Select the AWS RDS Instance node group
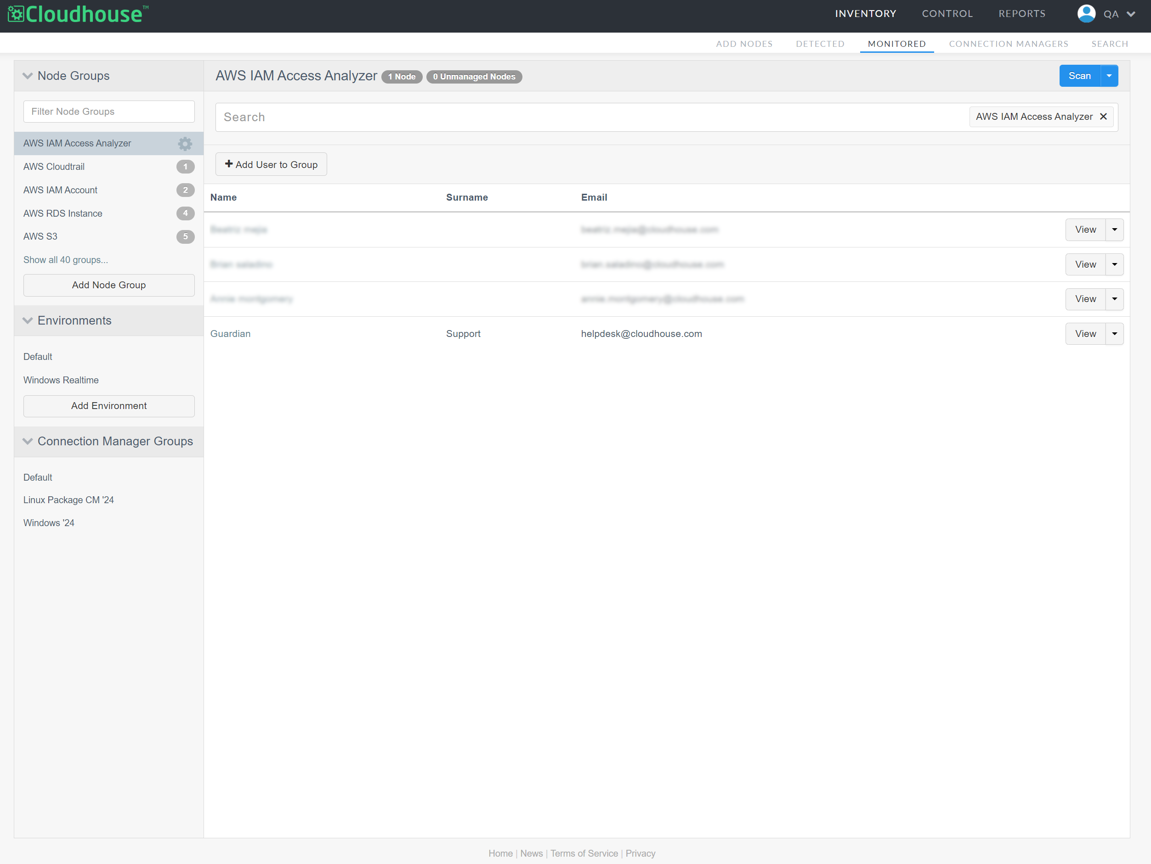 (62, 213)
